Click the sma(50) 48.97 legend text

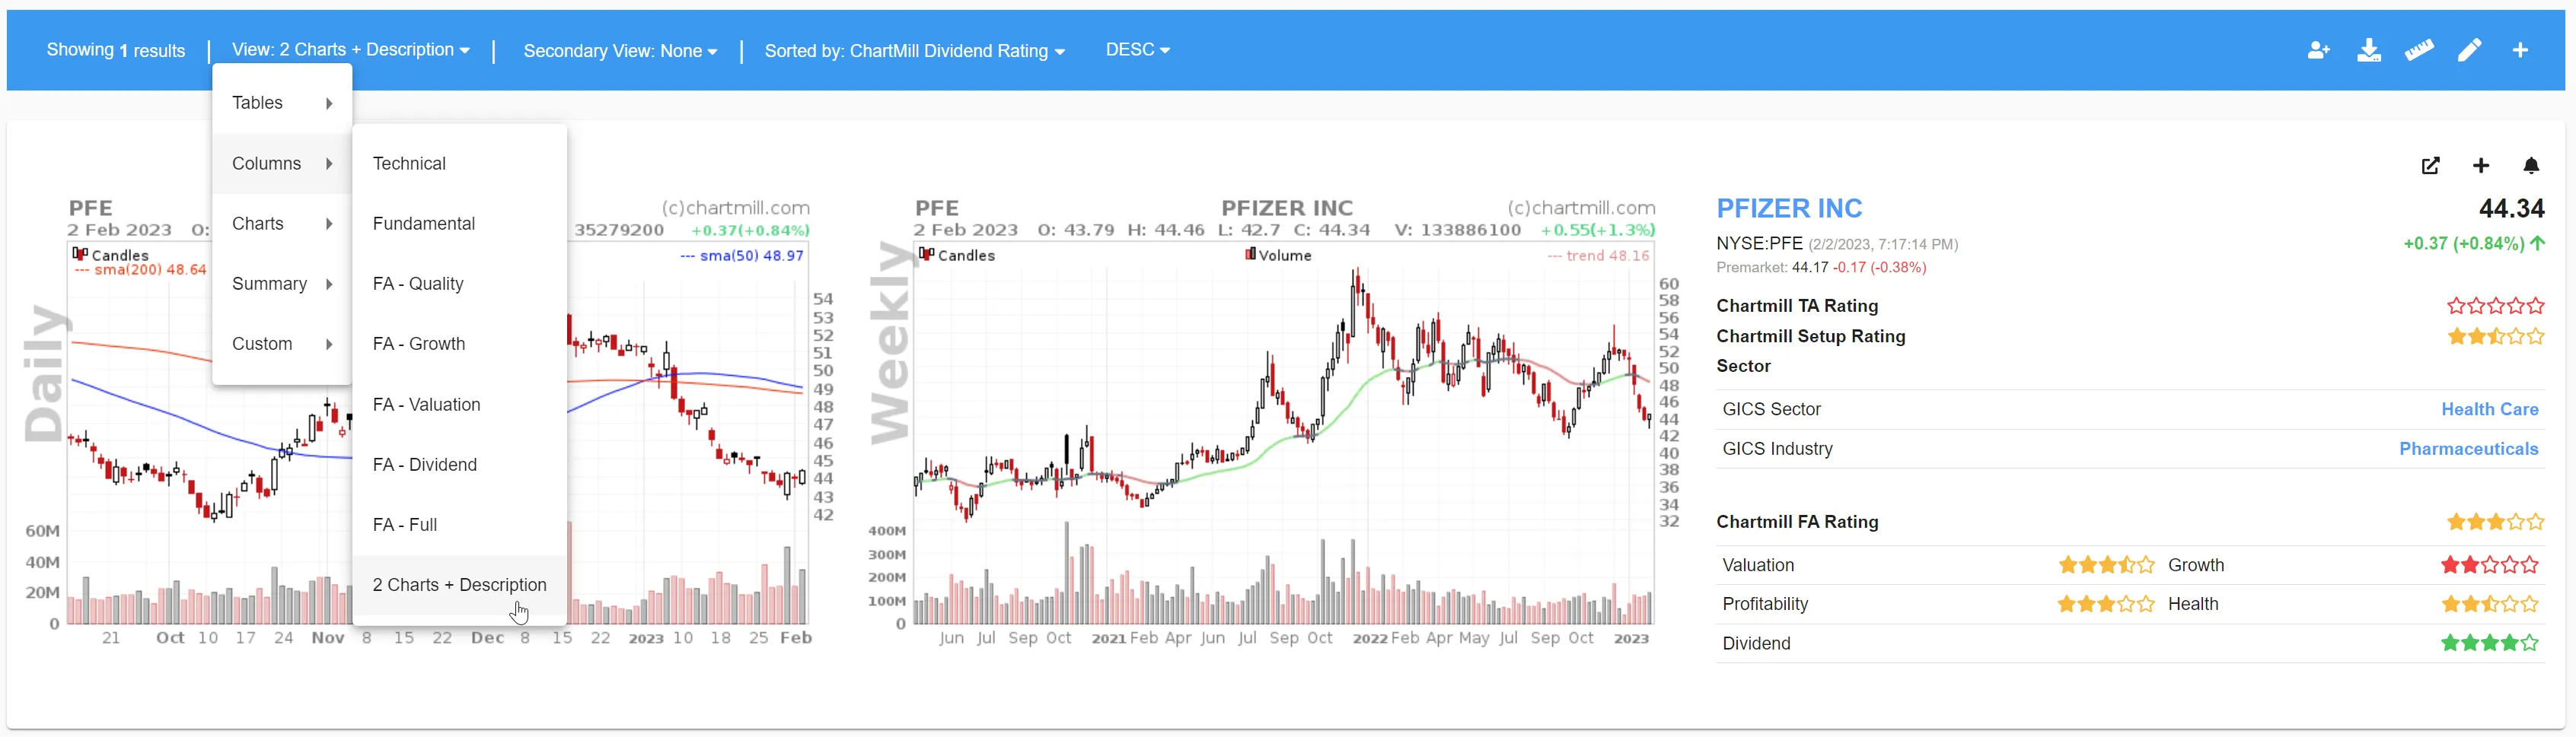(x=741, y=256)
